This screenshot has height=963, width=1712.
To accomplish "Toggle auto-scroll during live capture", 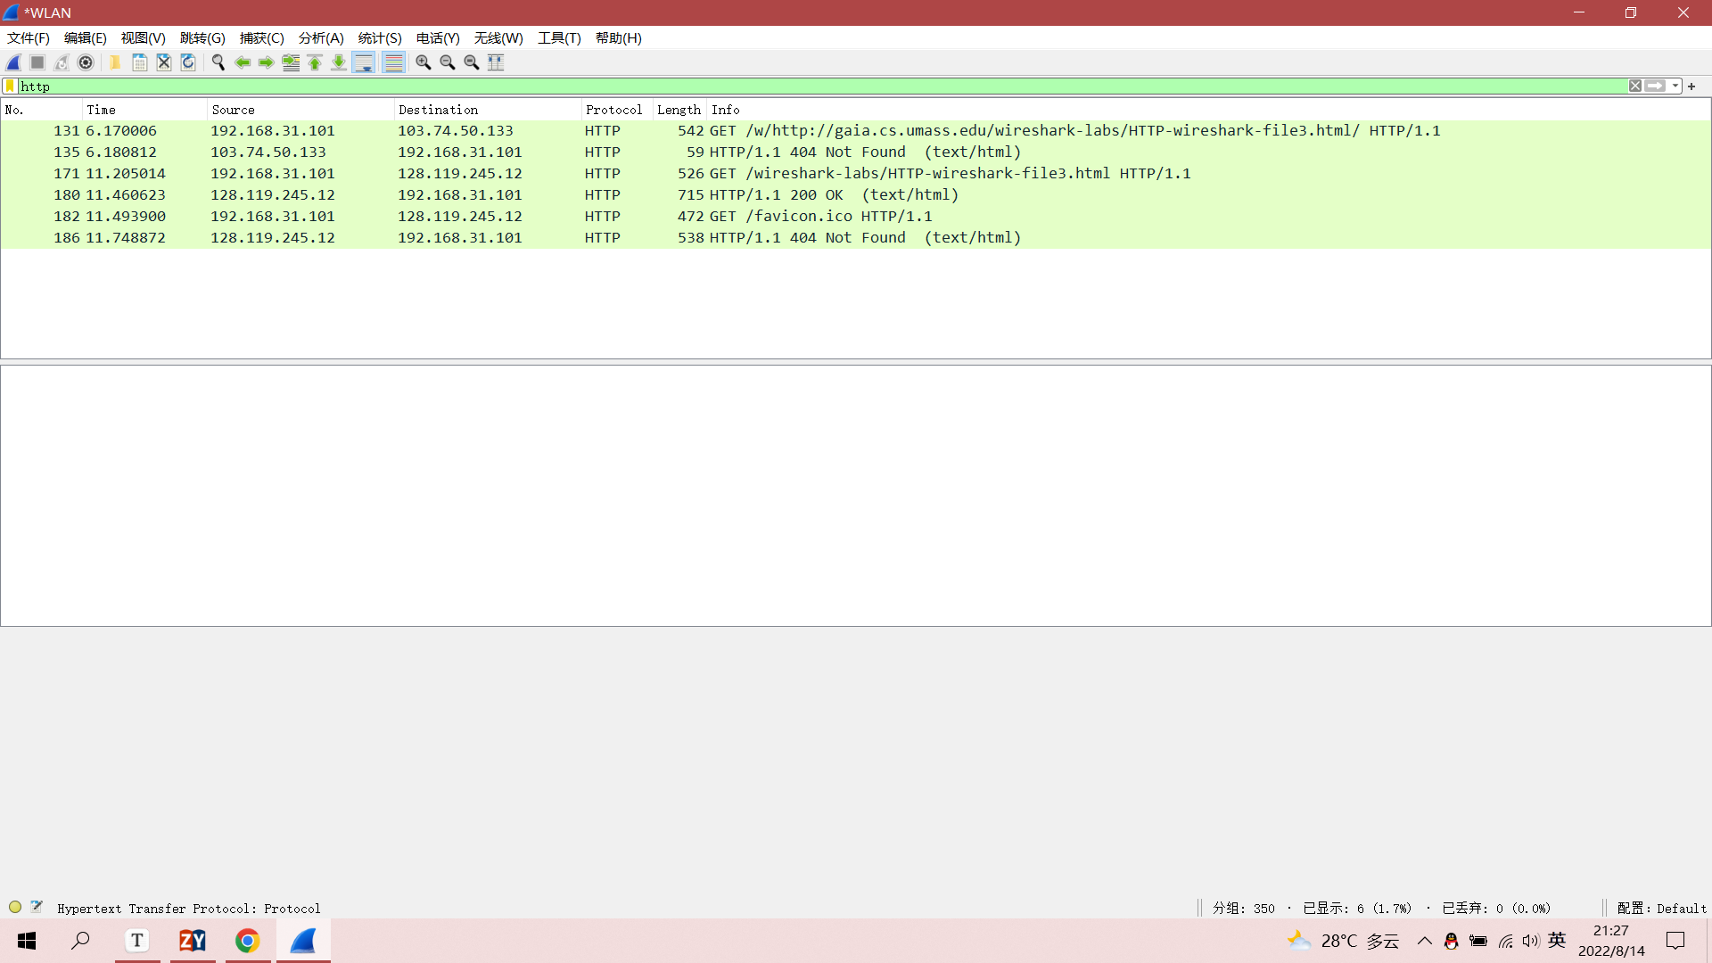I will point(364,62).
